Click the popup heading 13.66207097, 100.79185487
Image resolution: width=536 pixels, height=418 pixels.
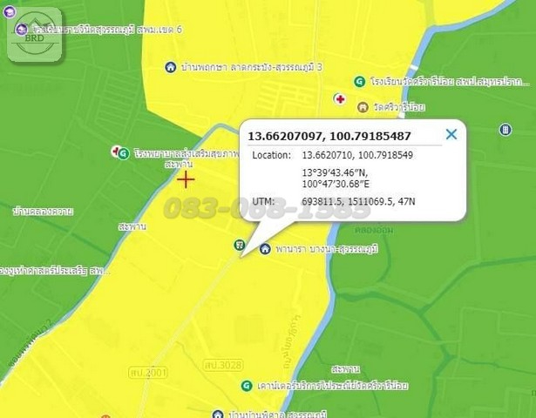[329, 136]
